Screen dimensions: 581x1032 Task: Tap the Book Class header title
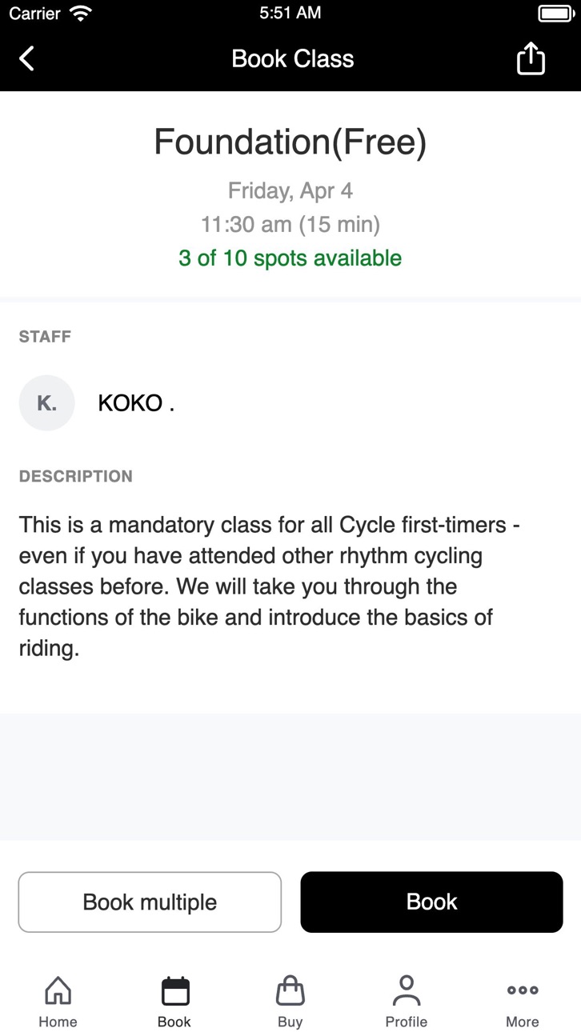coord(293,58)
